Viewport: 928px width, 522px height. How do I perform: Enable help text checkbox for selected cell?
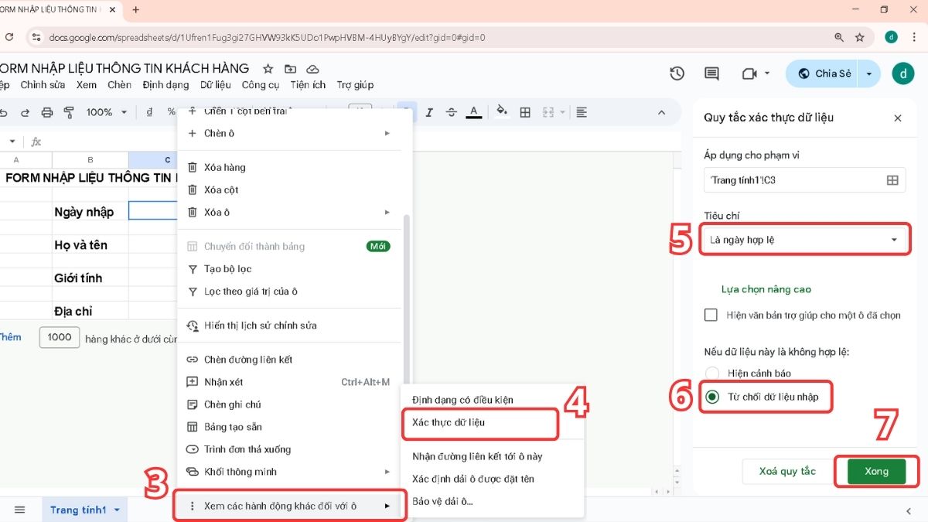pyautogui.click(x=711, y=316)
